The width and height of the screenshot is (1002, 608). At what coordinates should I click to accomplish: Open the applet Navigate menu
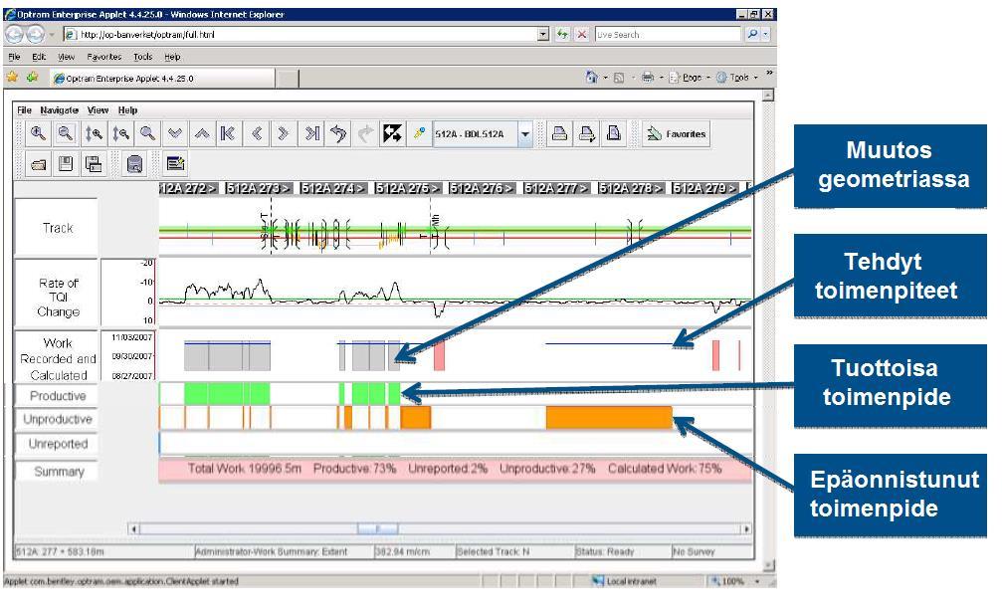pyautogui.click(x=60, y=110)
